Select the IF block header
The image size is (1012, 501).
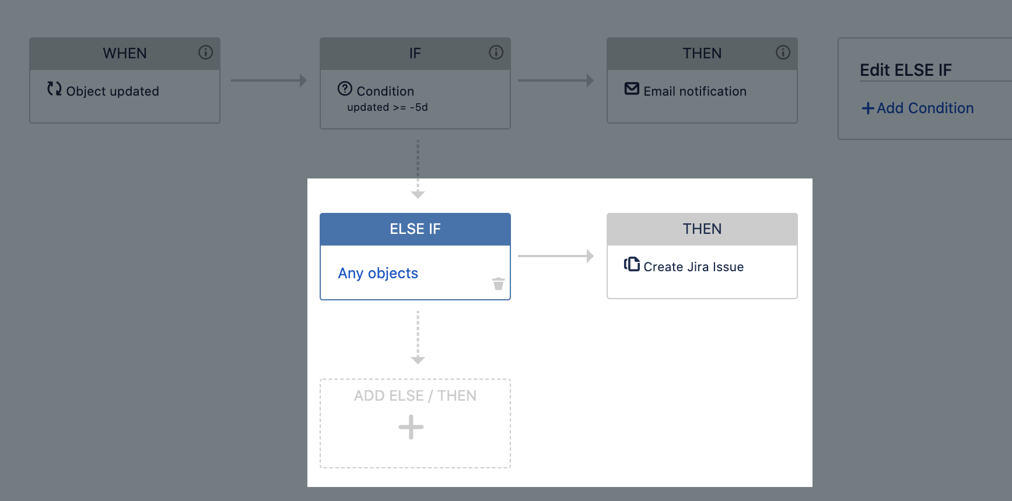point(415,54)
